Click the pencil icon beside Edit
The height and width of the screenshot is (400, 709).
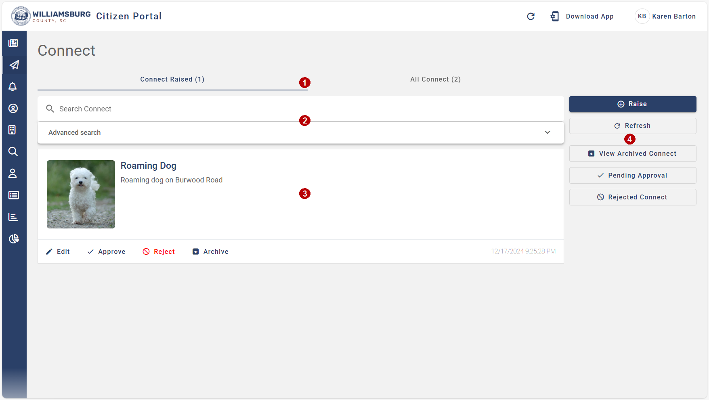tap(49, 251)
